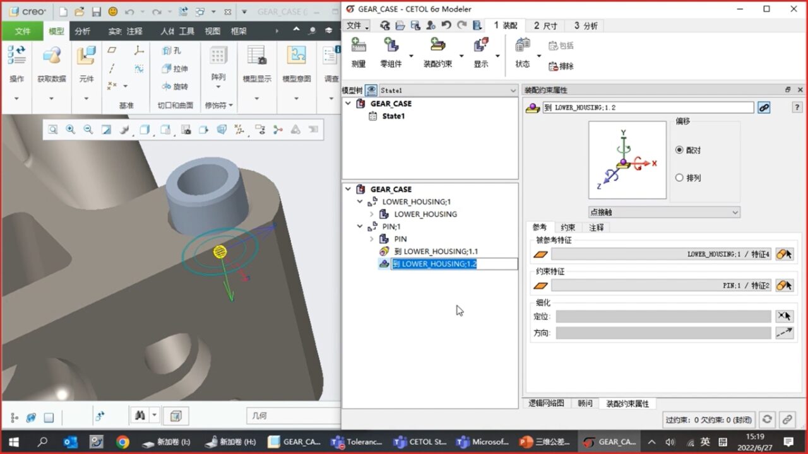Collapse the LOWER_HOUSING;1 tree node

pyautogui.click(x=360, y=202)
